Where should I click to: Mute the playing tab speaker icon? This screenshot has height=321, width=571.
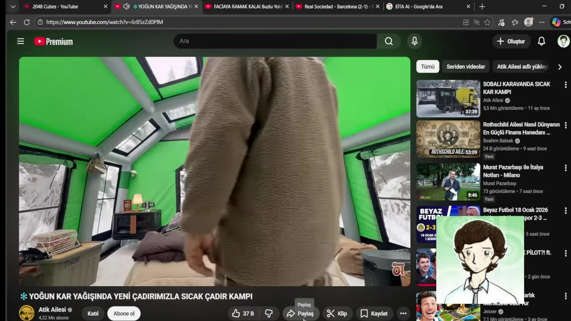click(126, 6)
